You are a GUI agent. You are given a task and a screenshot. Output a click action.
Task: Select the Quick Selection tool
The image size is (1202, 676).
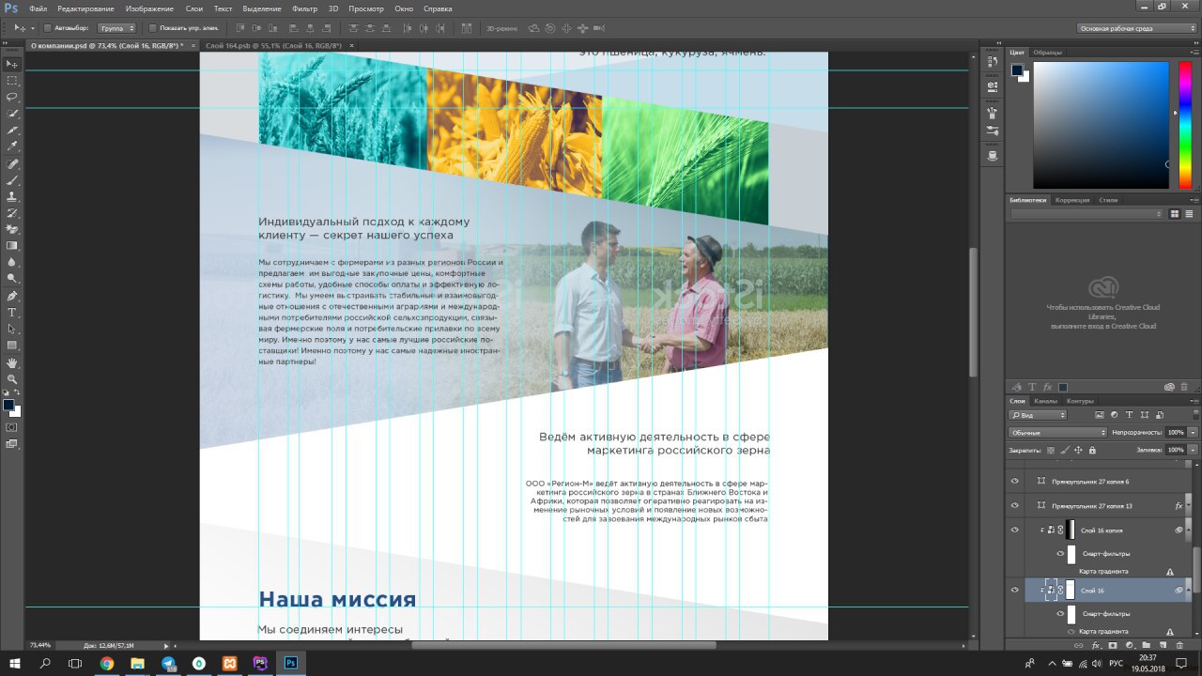tap(12, 114)
